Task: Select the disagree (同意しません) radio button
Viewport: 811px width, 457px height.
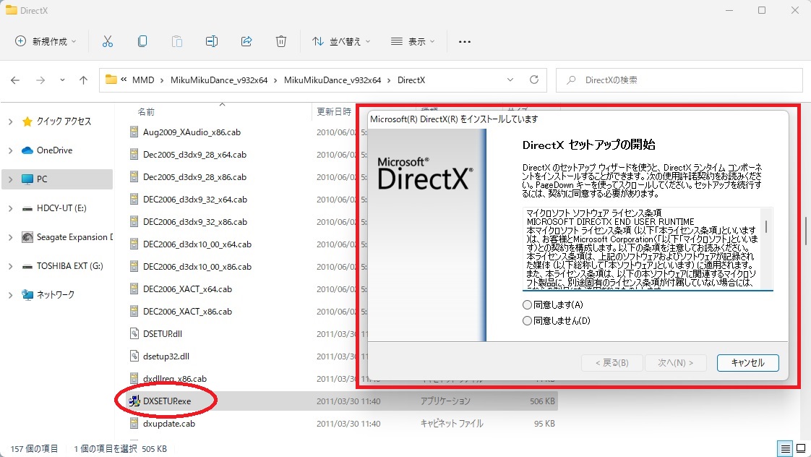Action: [x=527, y=321]
